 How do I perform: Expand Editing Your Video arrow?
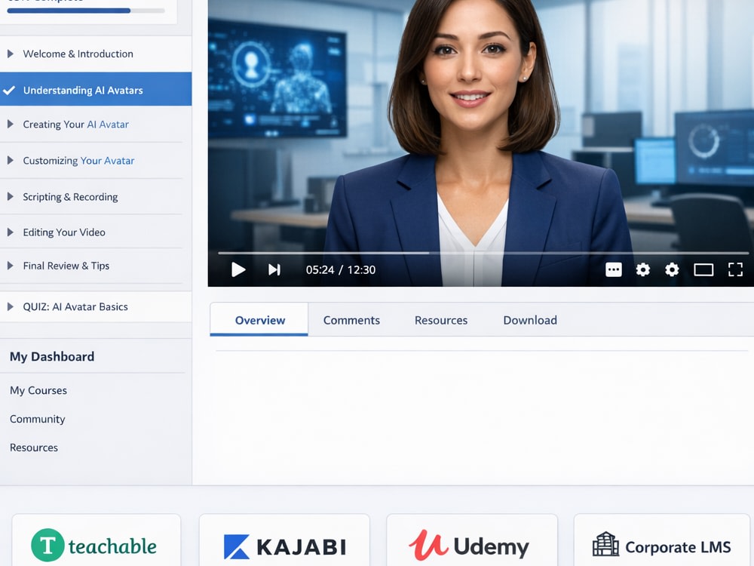pyautogui.click(x=10, y=232)
